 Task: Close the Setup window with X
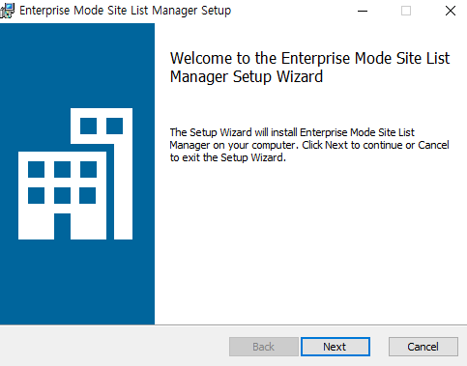coord(451,11)
